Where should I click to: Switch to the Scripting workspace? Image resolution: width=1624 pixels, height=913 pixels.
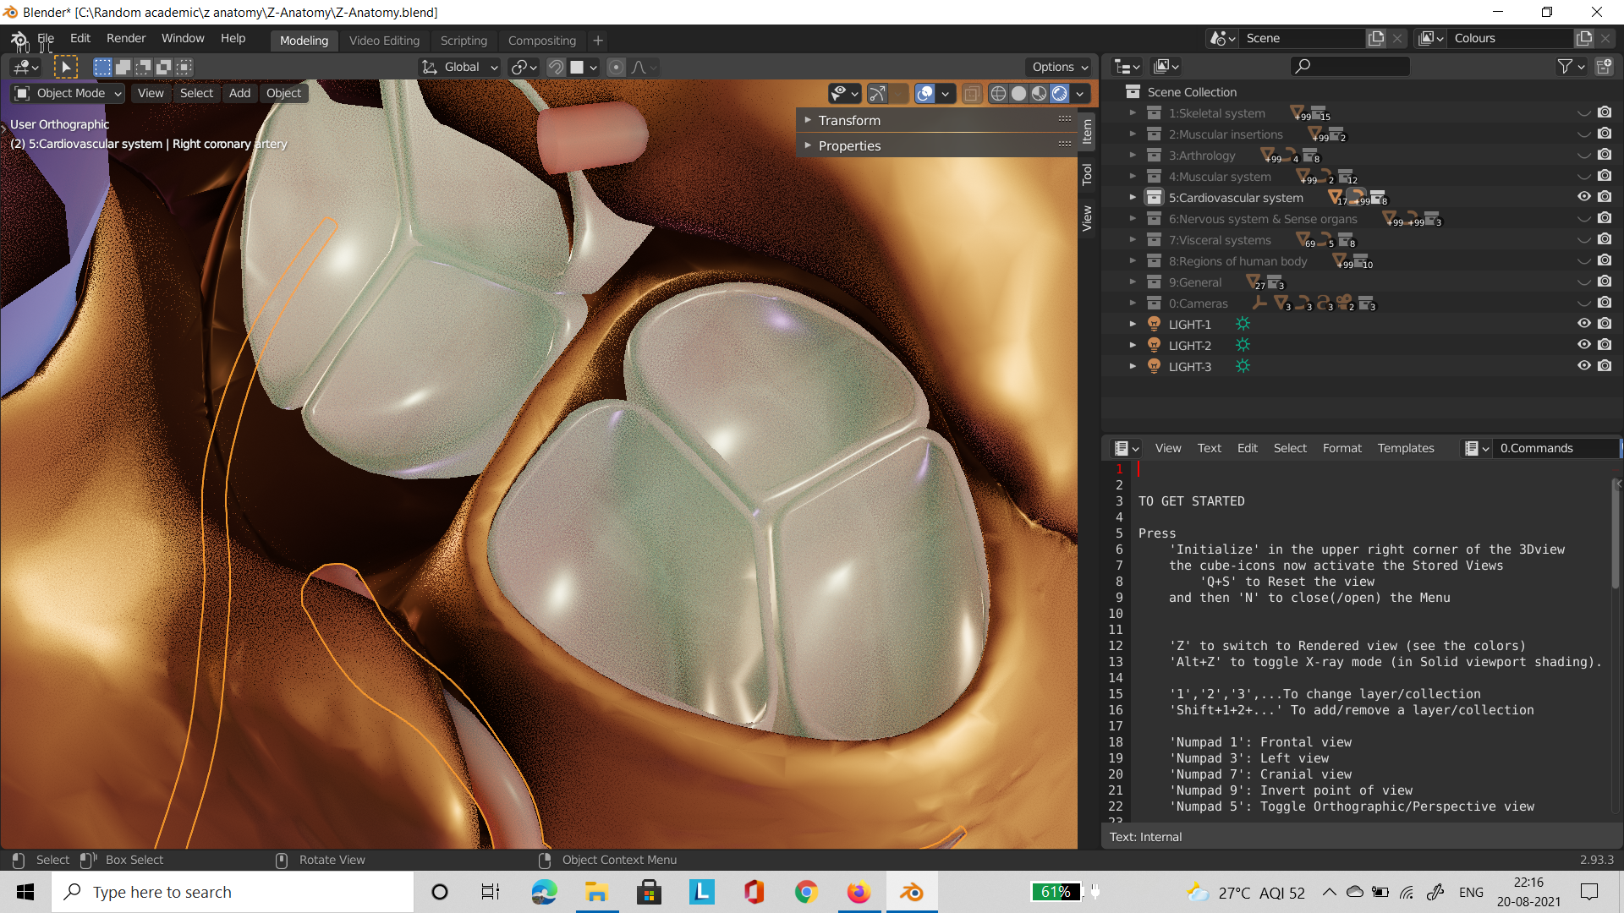tap(464, 41)
